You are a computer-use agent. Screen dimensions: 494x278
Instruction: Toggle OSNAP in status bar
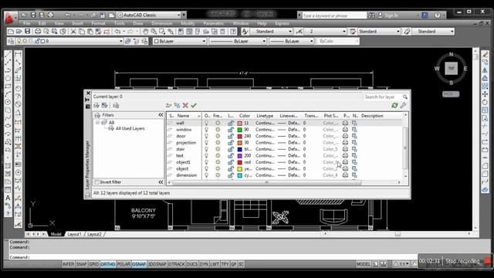pos(139,264)
